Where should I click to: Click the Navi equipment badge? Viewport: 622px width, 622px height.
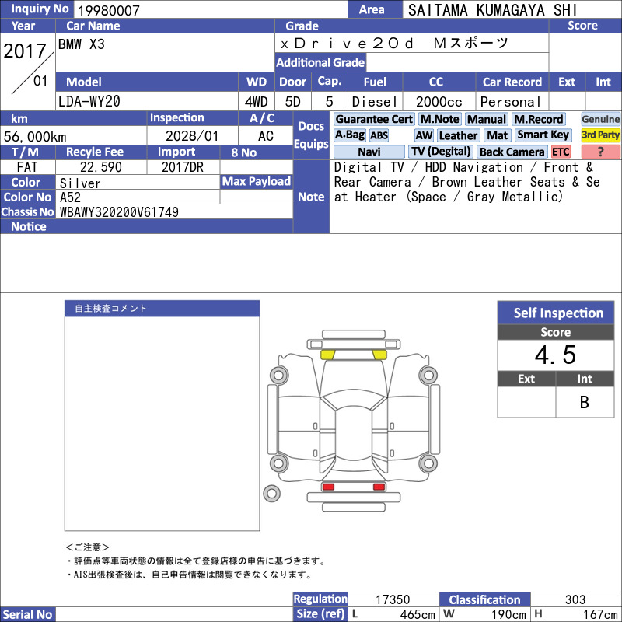(369, 152)
